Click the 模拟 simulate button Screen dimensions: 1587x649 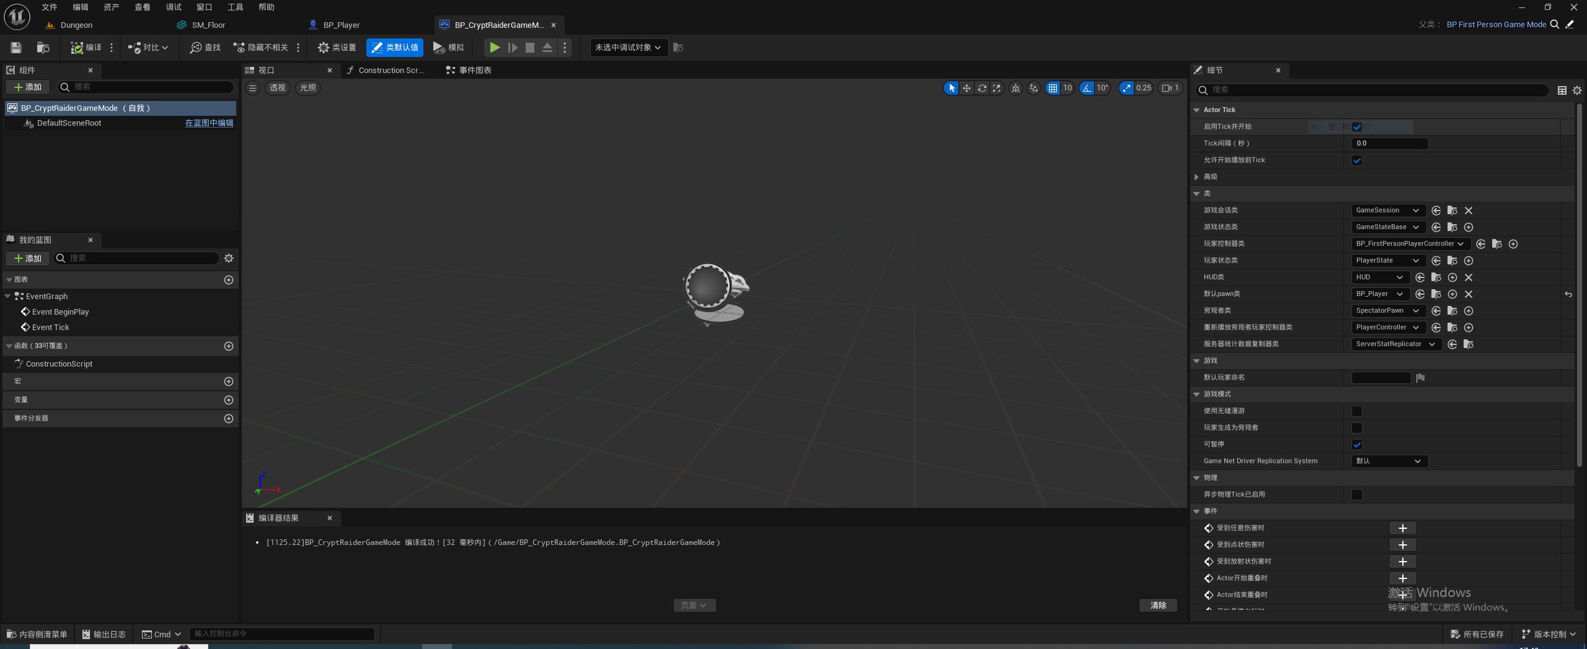click(449, 48)
